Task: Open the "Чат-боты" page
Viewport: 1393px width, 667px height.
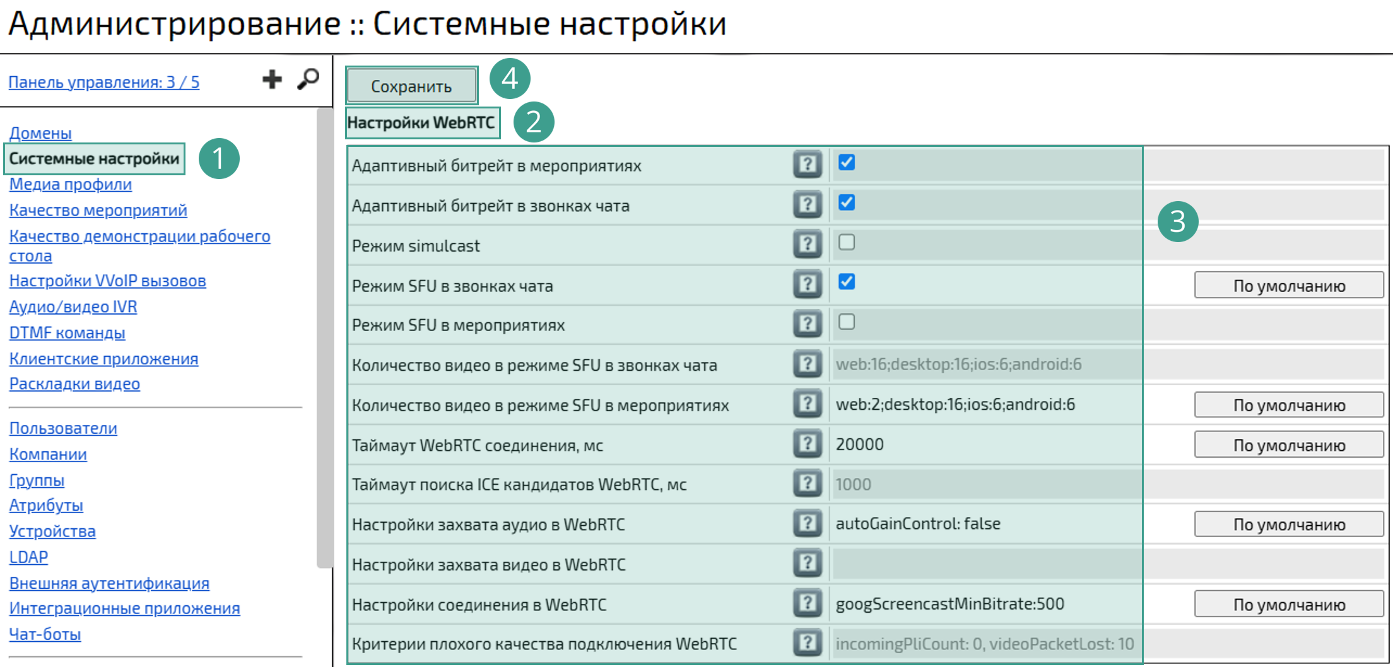Action: 44,634
